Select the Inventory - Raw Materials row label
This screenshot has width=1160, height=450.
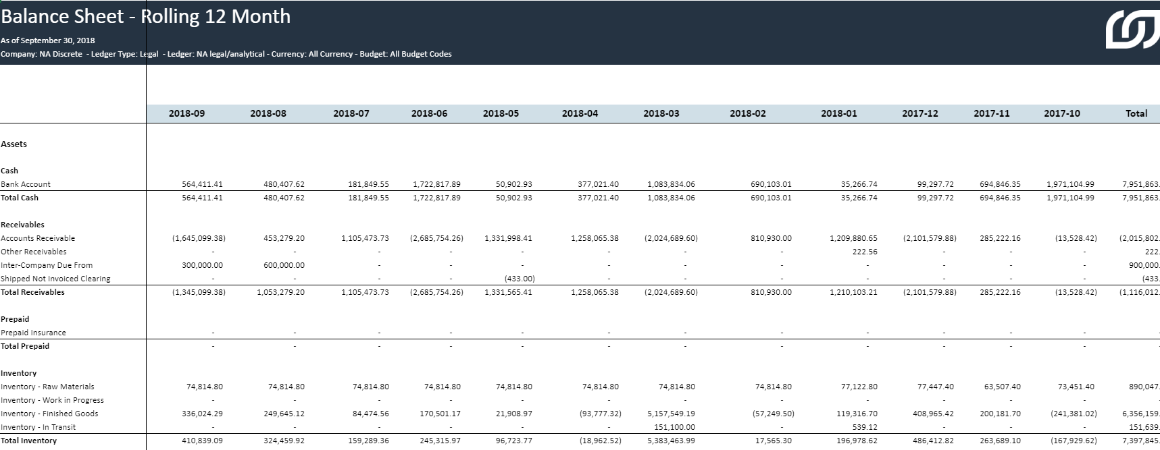pyautogui.click(x=47, y=387)
